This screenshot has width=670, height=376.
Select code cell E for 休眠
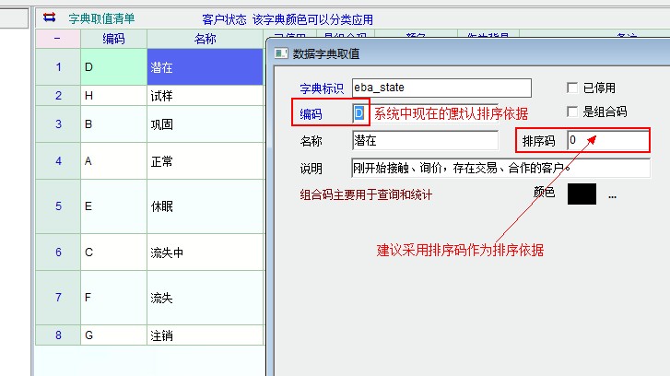pyautogui.click(x=113, y=206)
